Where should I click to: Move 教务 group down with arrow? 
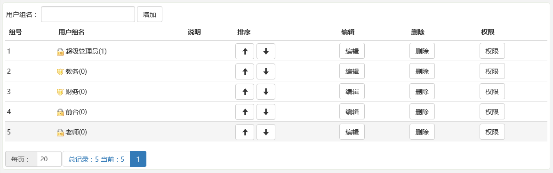coord(266,71)
